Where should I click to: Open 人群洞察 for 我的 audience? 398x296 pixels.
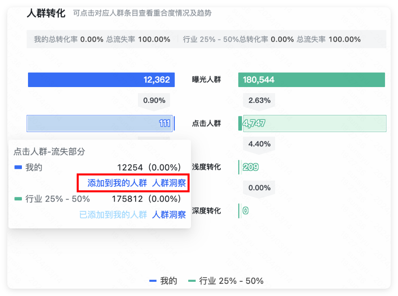click(169, 183)
